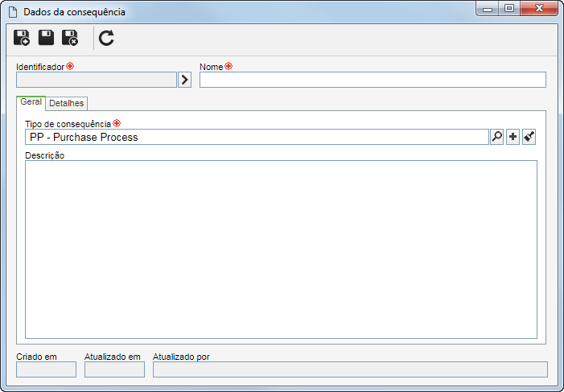Refresh the form with the reload icon
The height and width of the screenshot is (392, 564).
pos(106,38)
